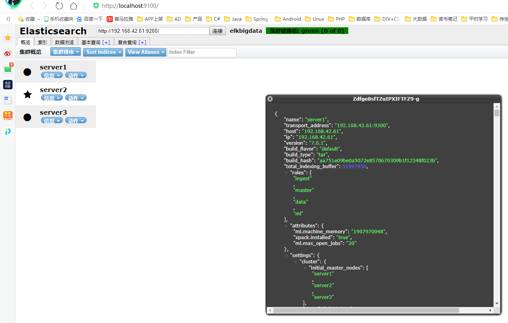The height and width of the screenshot is (323, 508).
Task: Switch to the 索引 tab
Action: [x=43, y=42]
